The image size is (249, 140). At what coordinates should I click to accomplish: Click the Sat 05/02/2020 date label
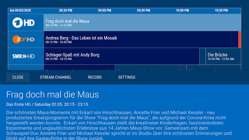click(x=21, y=10)
